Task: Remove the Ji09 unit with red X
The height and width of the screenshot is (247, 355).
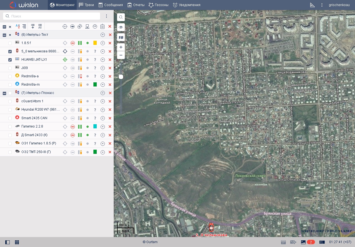Action: (x=110, y=68)
